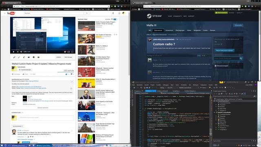
Task: Click the dislike thumbs-down icon
Action: 72,74
